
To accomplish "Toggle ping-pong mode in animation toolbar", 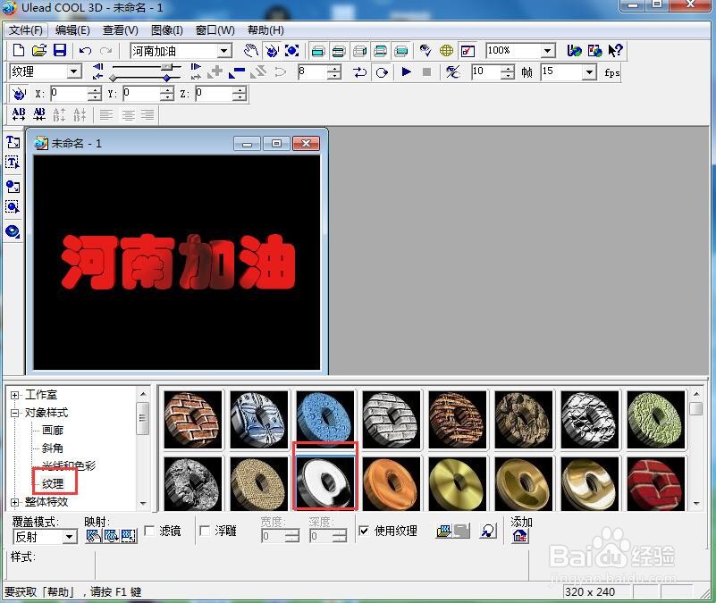I will pos(360,72).
